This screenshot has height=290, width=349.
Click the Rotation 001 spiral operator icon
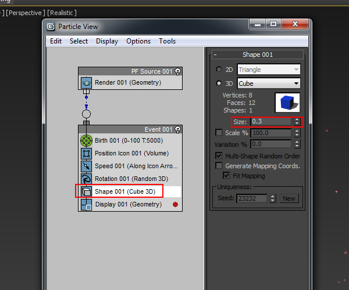point(86,179)
